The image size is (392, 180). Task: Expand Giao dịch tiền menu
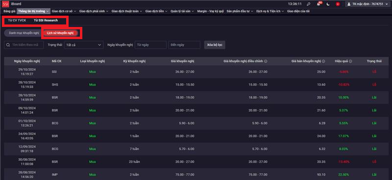pos(156,11)
